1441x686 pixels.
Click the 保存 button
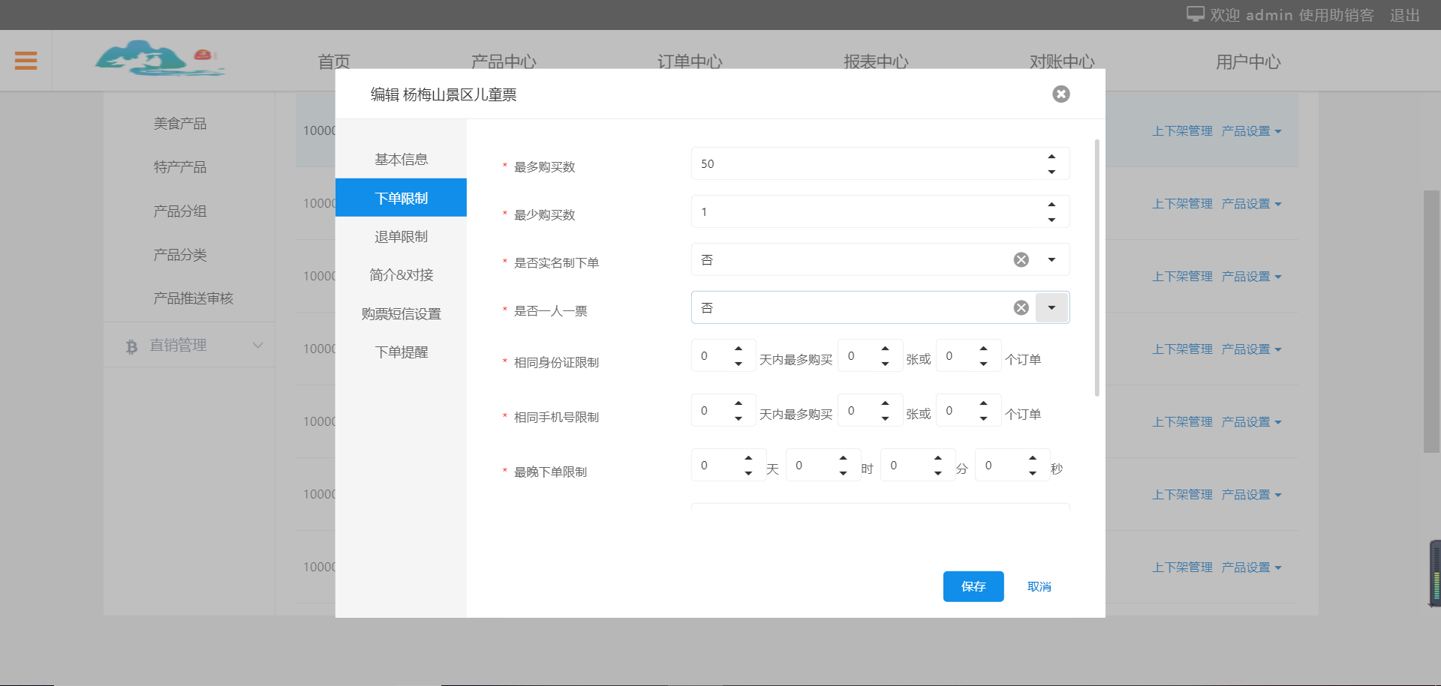[973, 586]
